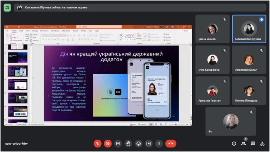Click fit slide to window icon
Viewport: 270px width, 152px height.
click(x=191, y=124)
